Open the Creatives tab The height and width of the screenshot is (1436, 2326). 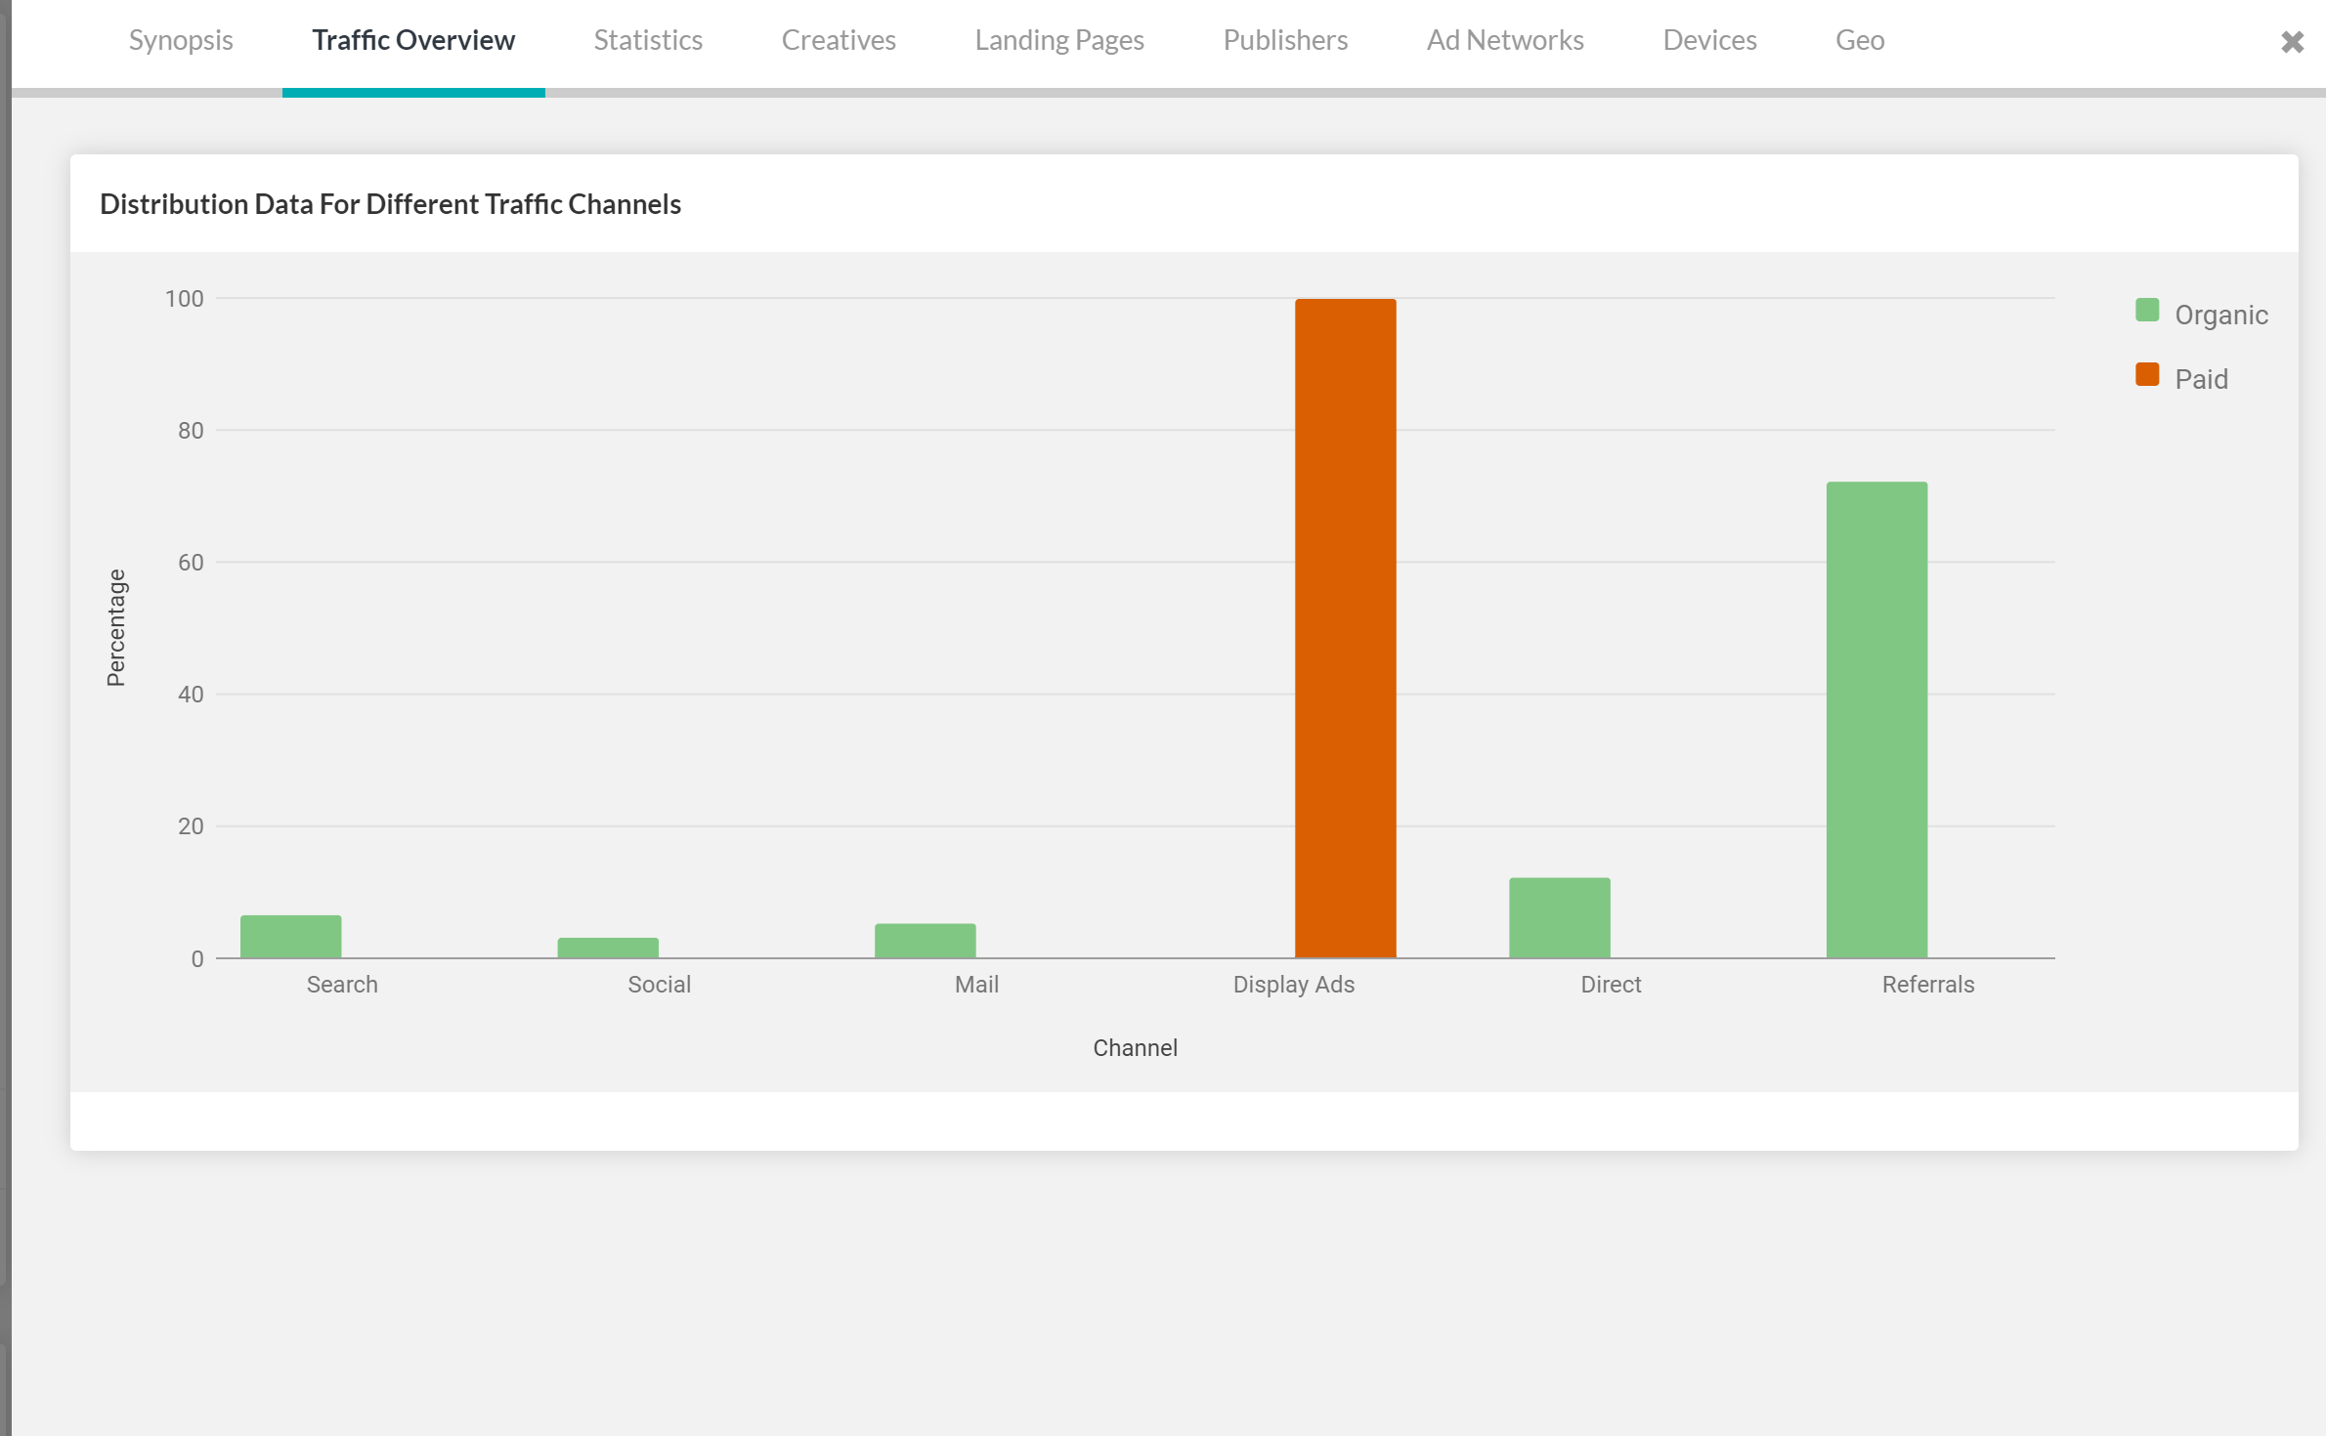click(839, 40)
